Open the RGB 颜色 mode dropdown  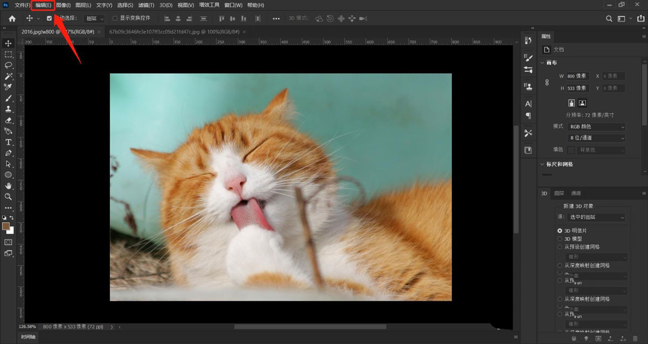tap(596, 126)
